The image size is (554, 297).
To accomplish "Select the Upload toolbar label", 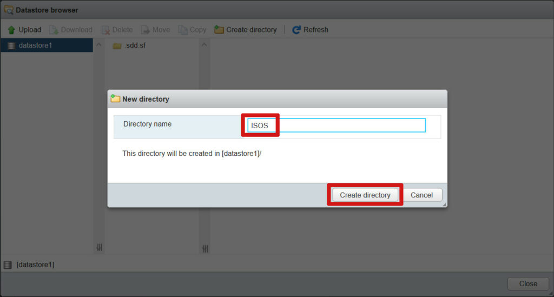I will (x=30, y=30).
